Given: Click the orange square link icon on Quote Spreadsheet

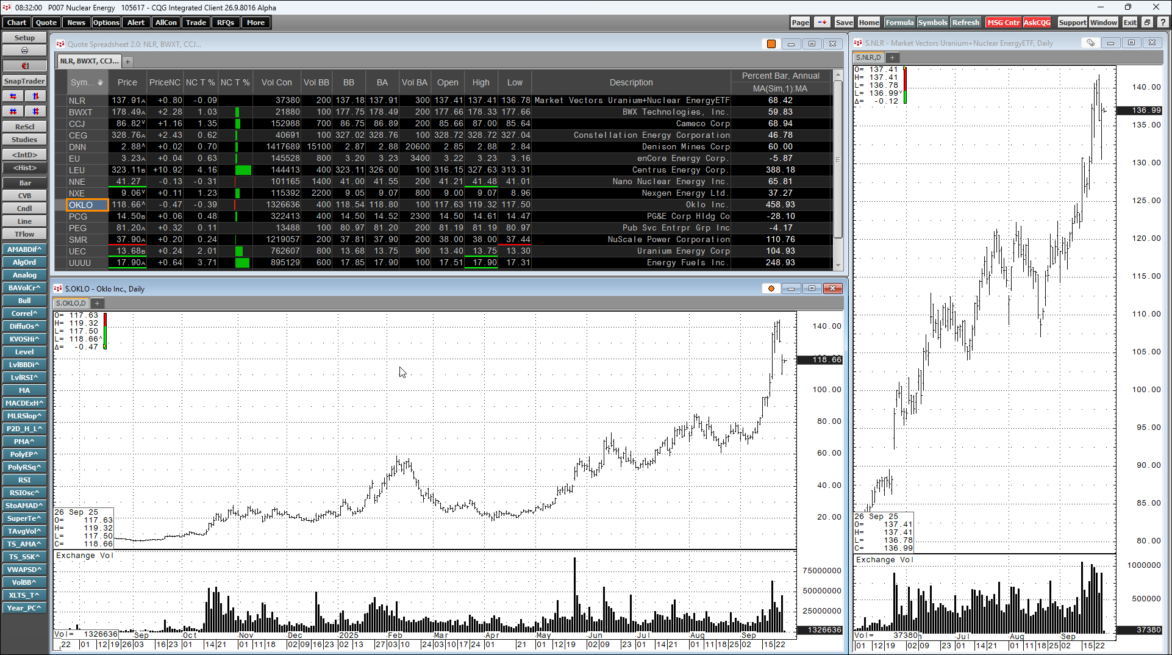Looking at the screenshot, I should pyautogui.click(x=771, y=44).
